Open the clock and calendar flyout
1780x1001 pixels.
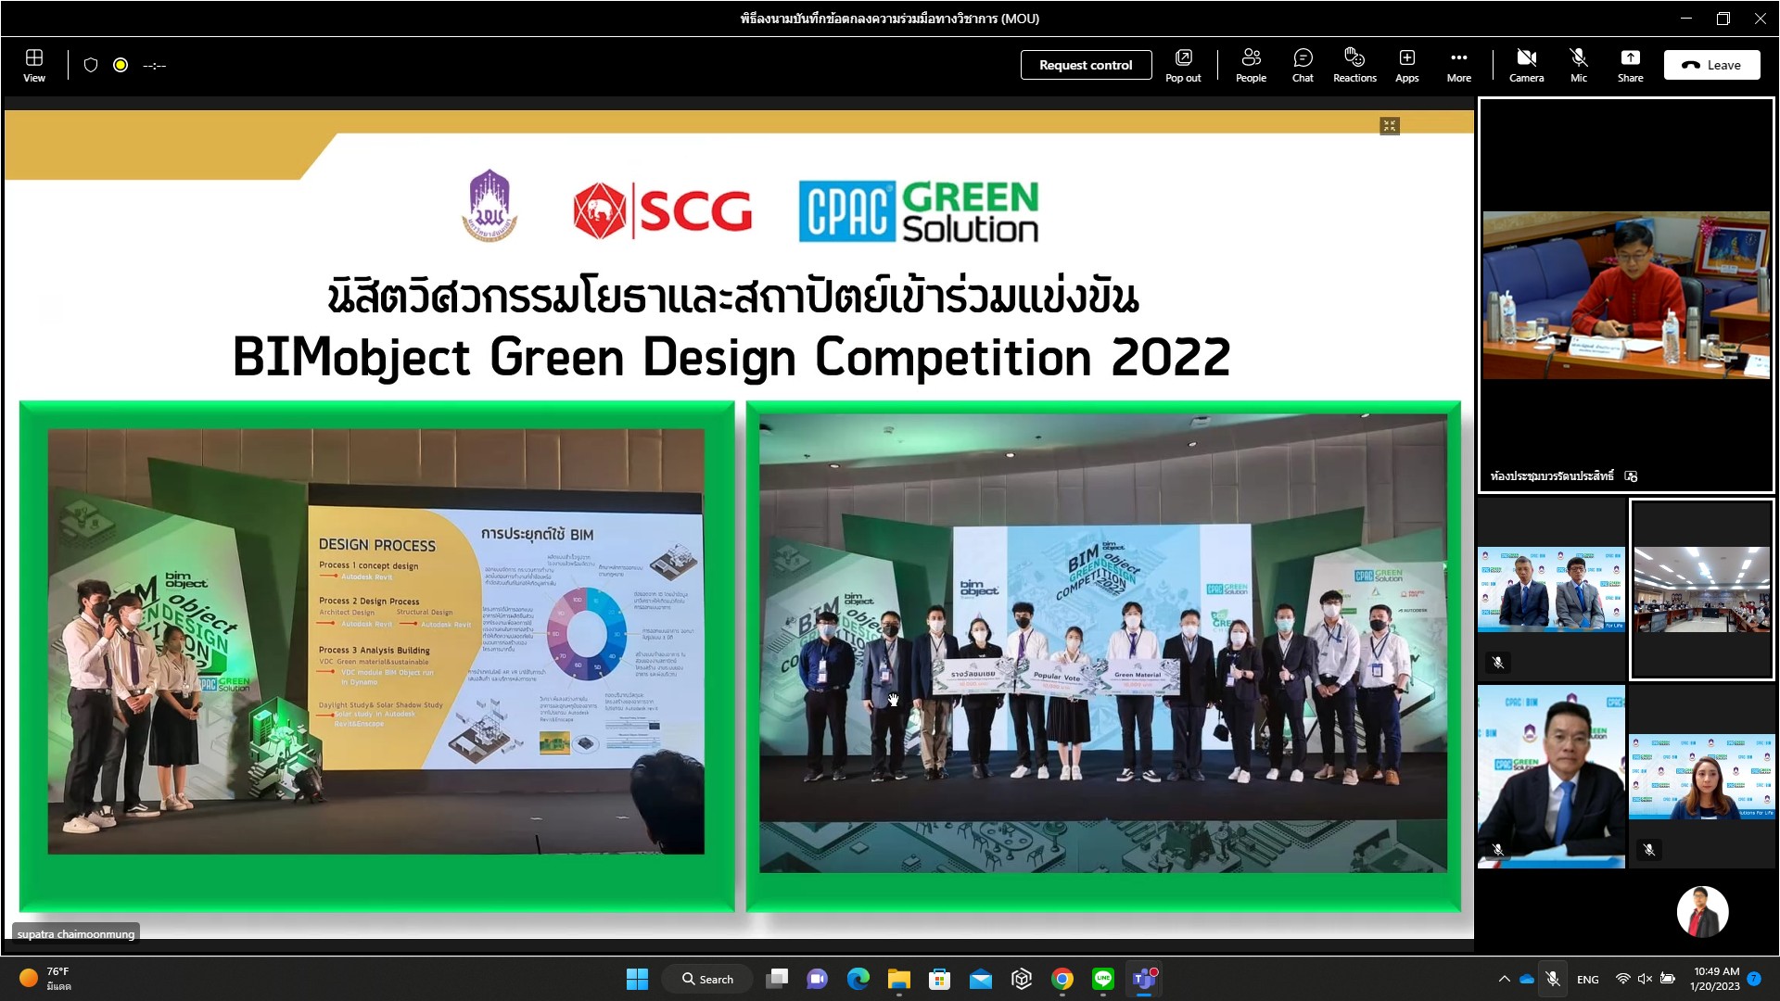pyautogui.click(x=1715, y=979)
